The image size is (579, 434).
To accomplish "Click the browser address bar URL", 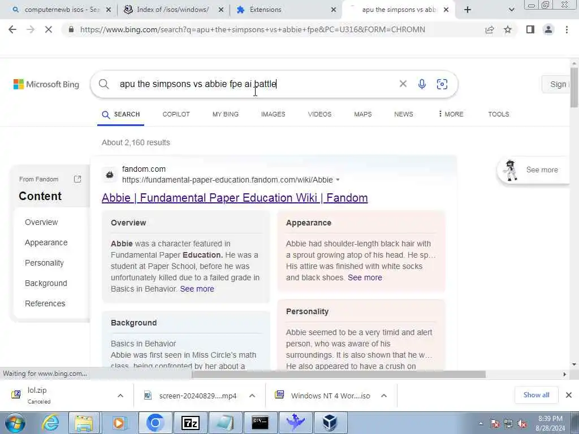I will tap(253, 29).
